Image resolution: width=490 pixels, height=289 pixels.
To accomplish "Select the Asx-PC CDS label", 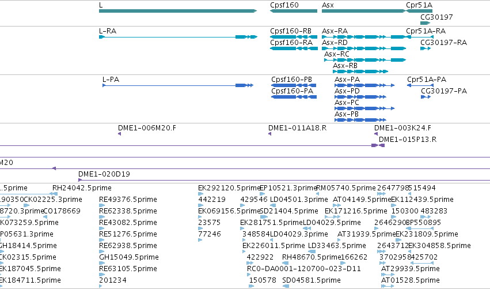I will tap(347, 103).
